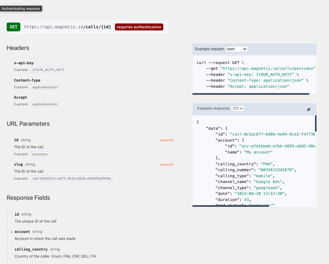Click the horizontal scrollbar under example response

[x=230, y=206]
